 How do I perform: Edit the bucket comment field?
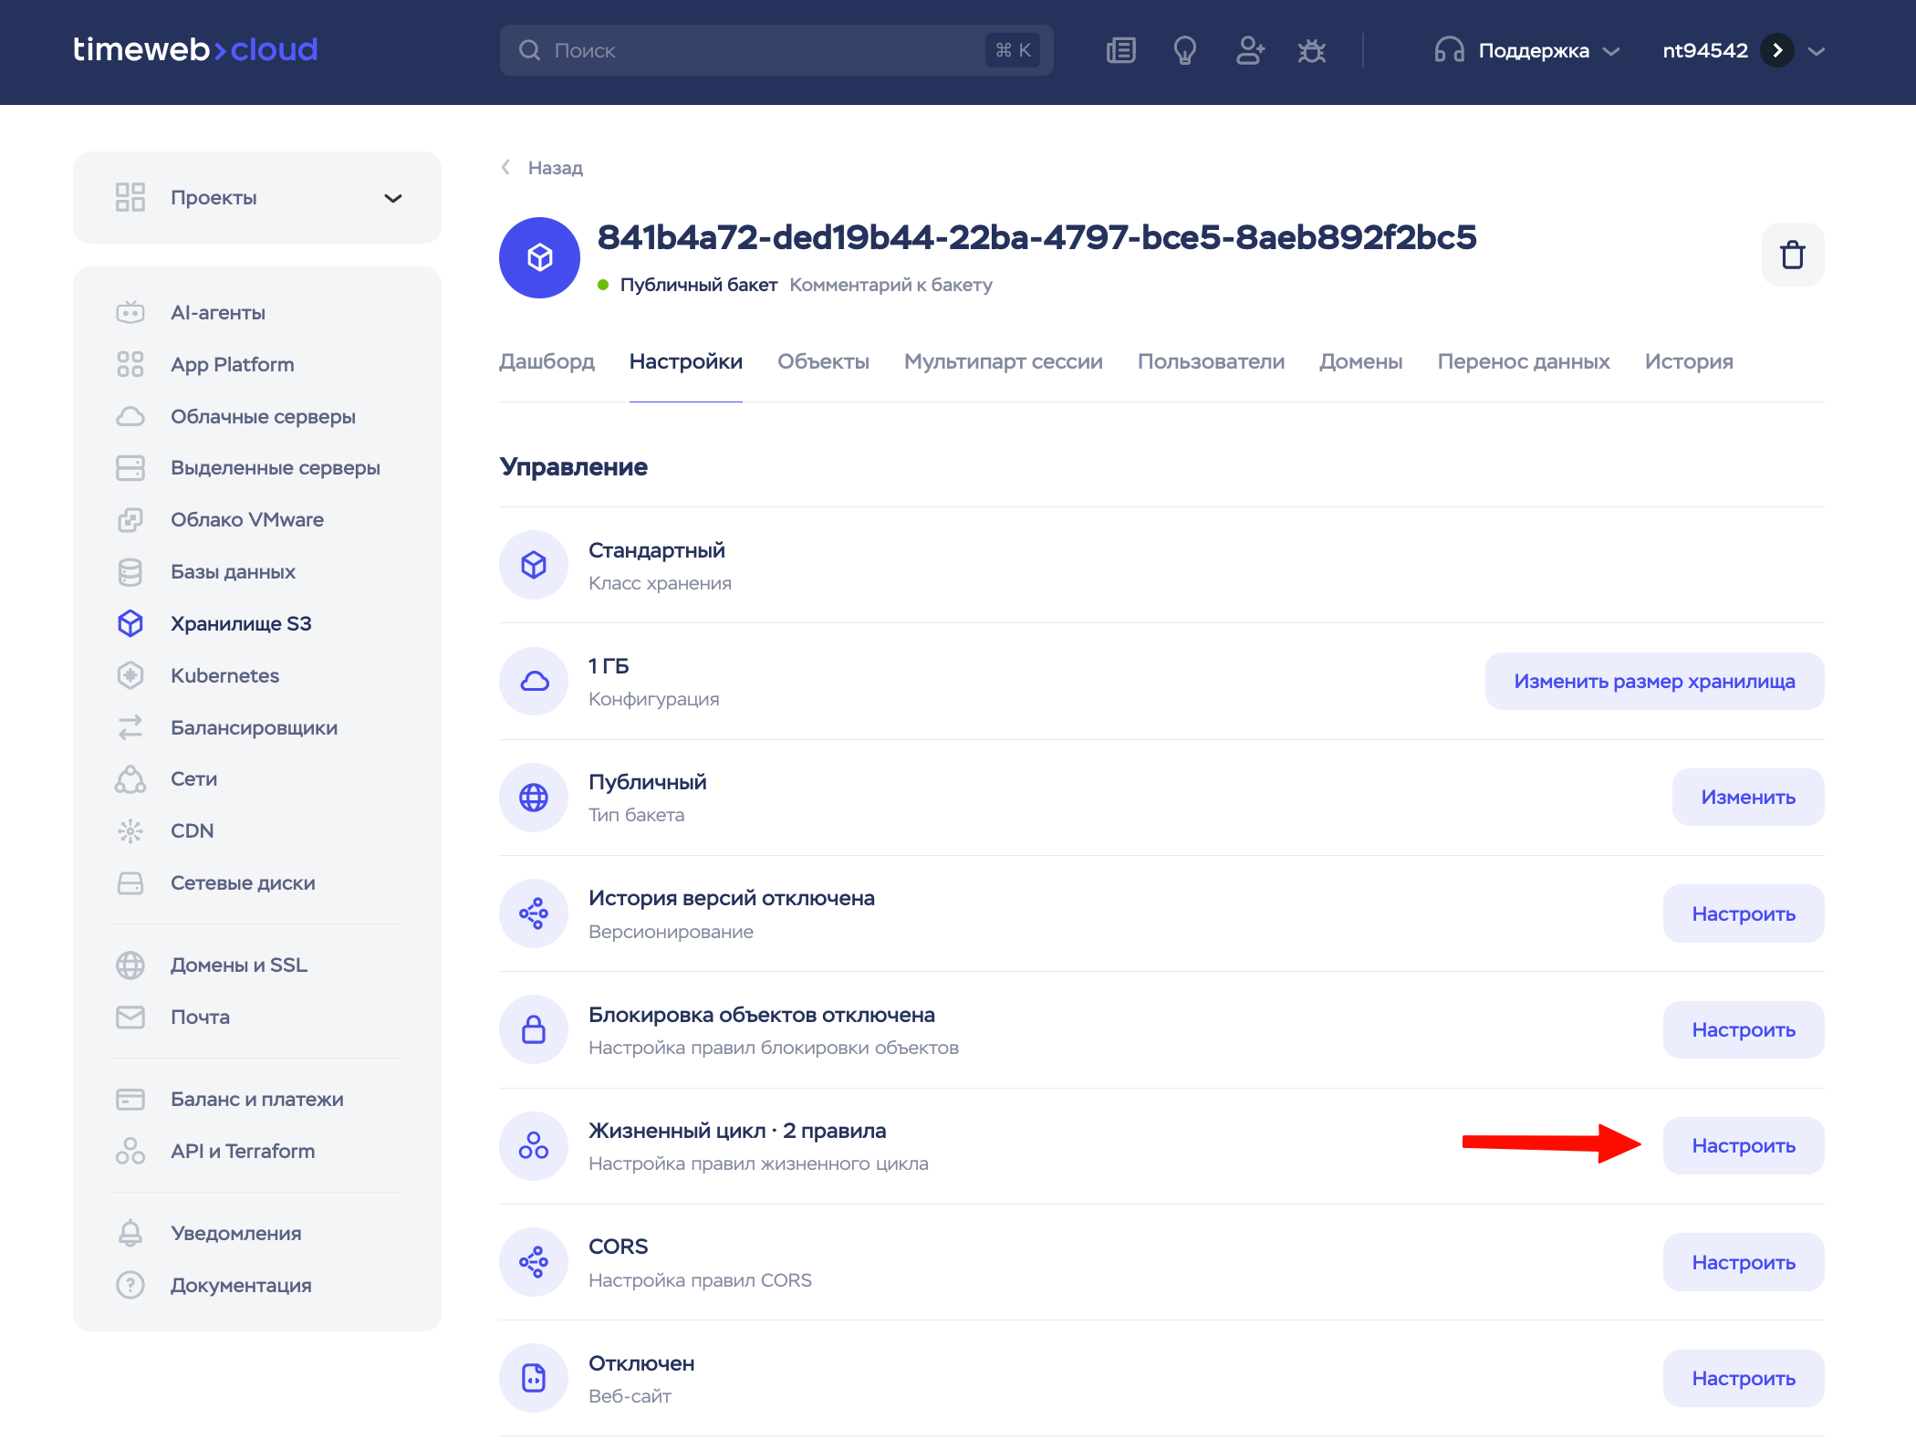[x=890, y=285]
